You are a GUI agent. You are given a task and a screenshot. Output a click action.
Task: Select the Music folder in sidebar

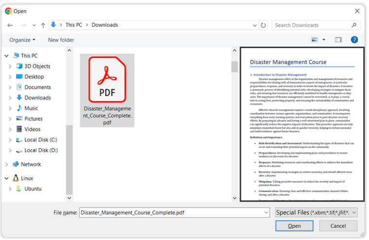click(31, 108)
